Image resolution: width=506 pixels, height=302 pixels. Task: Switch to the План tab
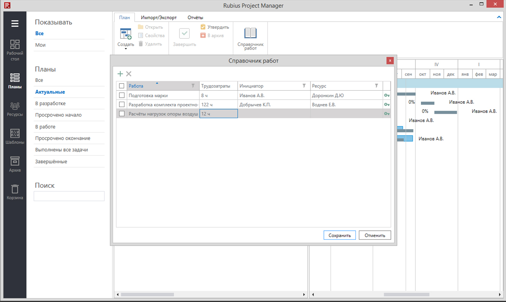125,17
